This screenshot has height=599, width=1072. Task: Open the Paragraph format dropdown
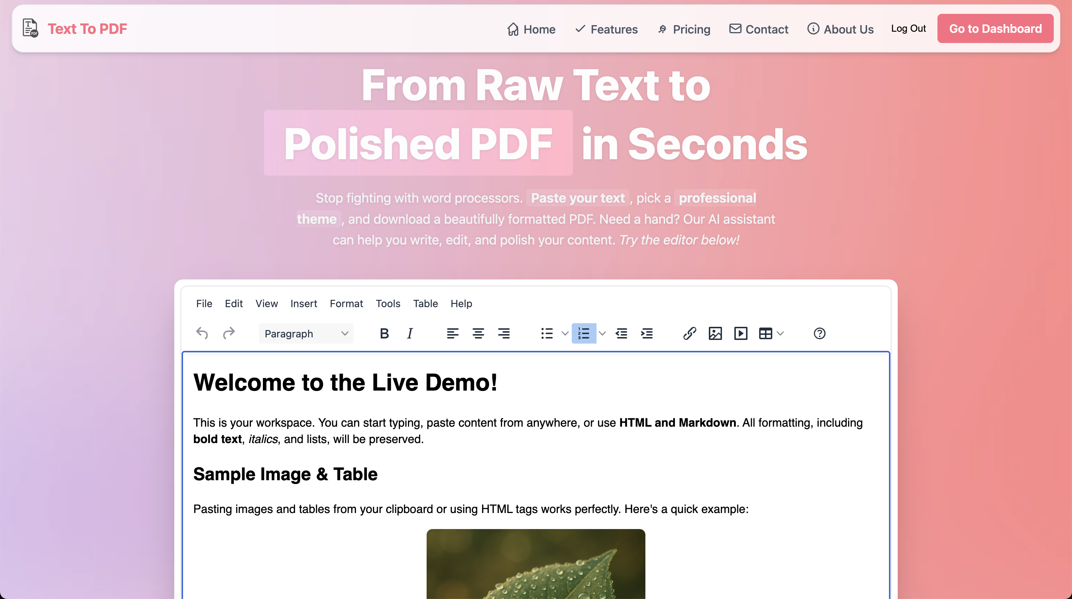click(306, 333)
